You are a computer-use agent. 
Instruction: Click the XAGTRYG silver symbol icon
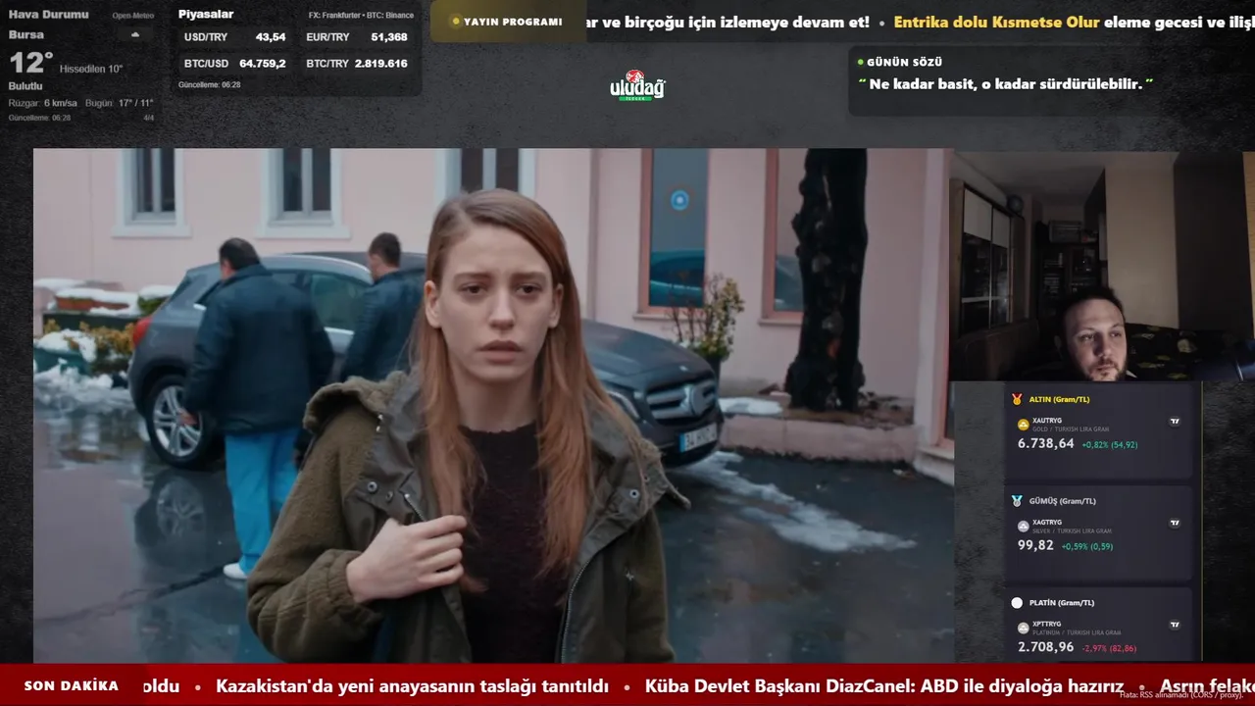click(x=1023, y=527)
